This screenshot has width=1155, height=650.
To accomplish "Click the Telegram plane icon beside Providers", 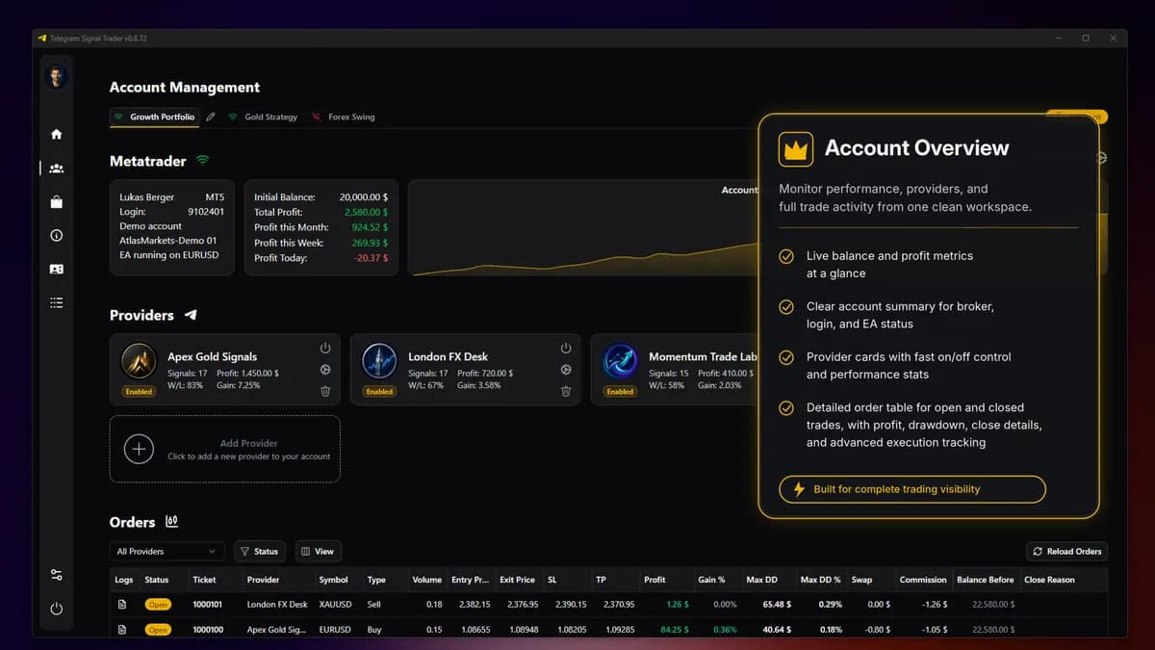I will pyautogui.click(x=191, y=315).
